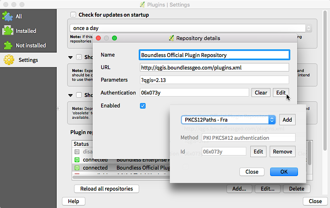Viewport: 330px width, 208px height.
Task: Confirm with the blue OK button
Action: (284, 172)
